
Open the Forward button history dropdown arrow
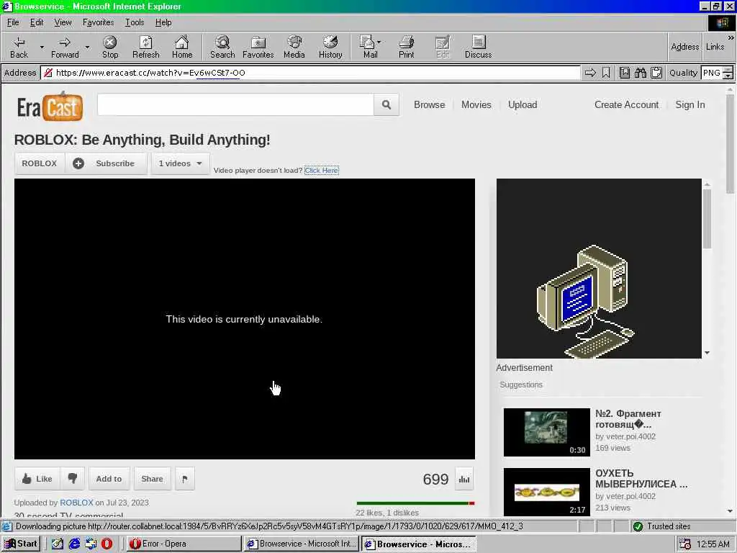pyautogui.click(x=87, y=47)
